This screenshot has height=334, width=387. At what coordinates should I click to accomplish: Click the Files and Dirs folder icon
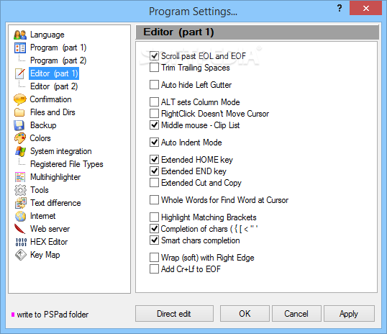[19, 112]
